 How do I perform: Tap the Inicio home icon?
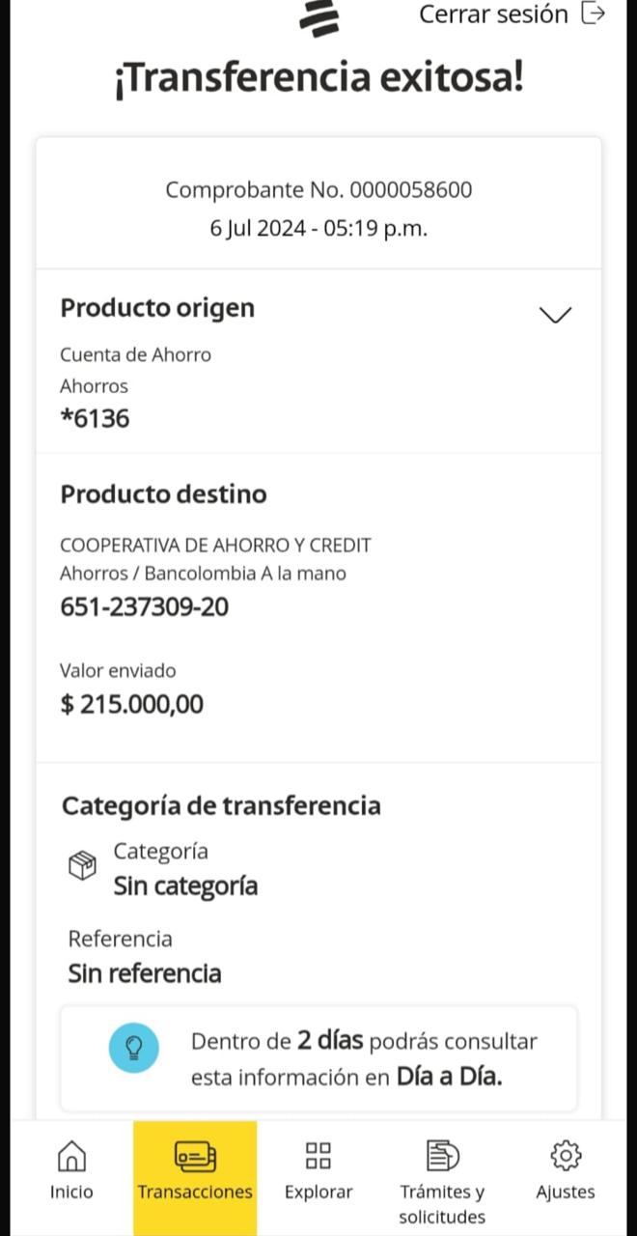(x=71, y=1155)
